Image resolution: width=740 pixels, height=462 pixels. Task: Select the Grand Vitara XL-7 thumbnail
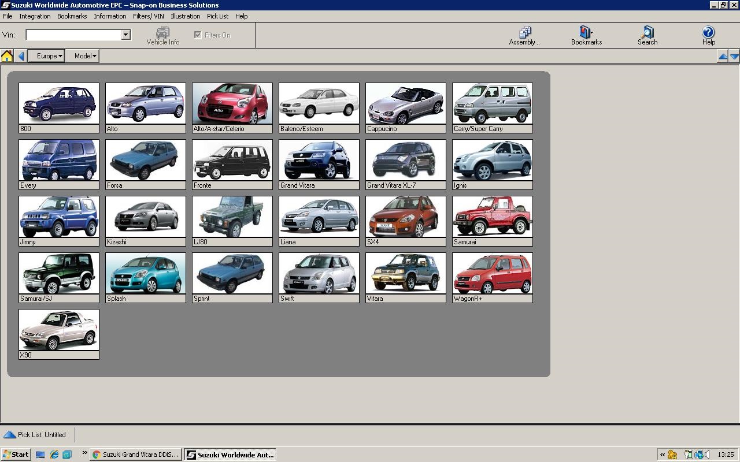(x=406, y=165)
